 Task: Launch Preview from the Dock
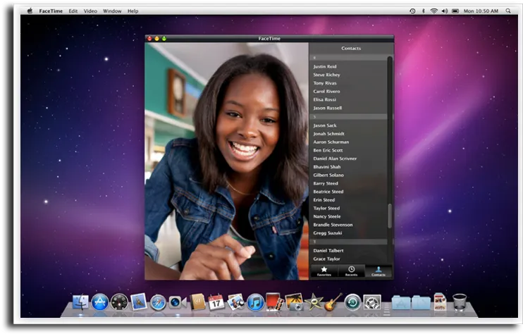pyautogui.click(x=236, y=302)
